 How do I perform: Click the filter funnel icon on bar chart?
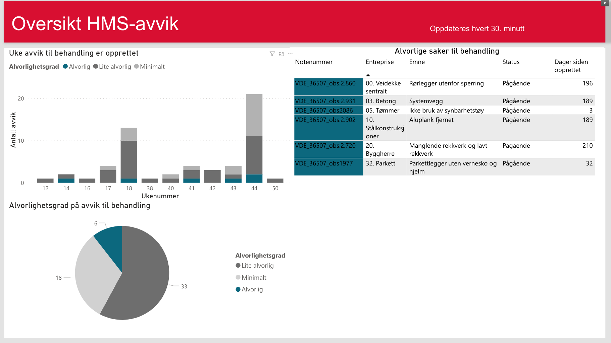[272, 54]
